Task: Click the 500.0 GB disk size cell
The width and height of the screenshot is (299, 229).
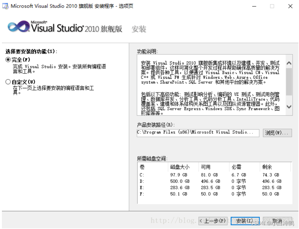Action: tap(180, 181)
